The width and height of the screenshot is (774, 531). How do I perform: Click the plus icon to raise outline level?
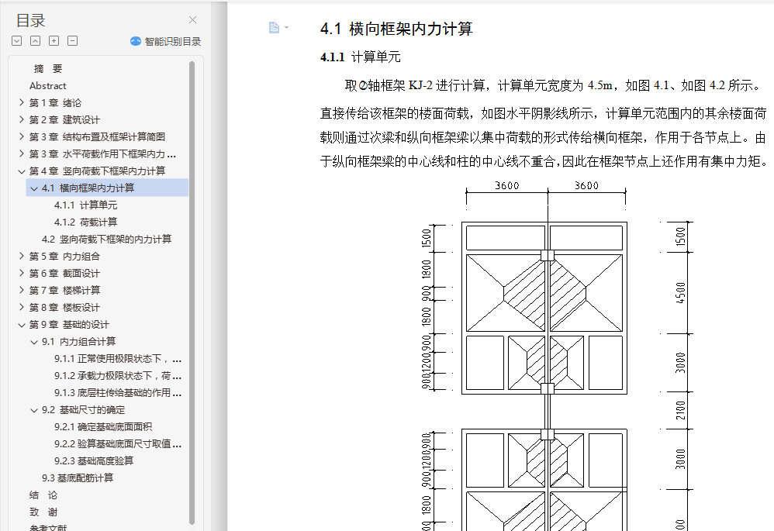tap(54, 41)
